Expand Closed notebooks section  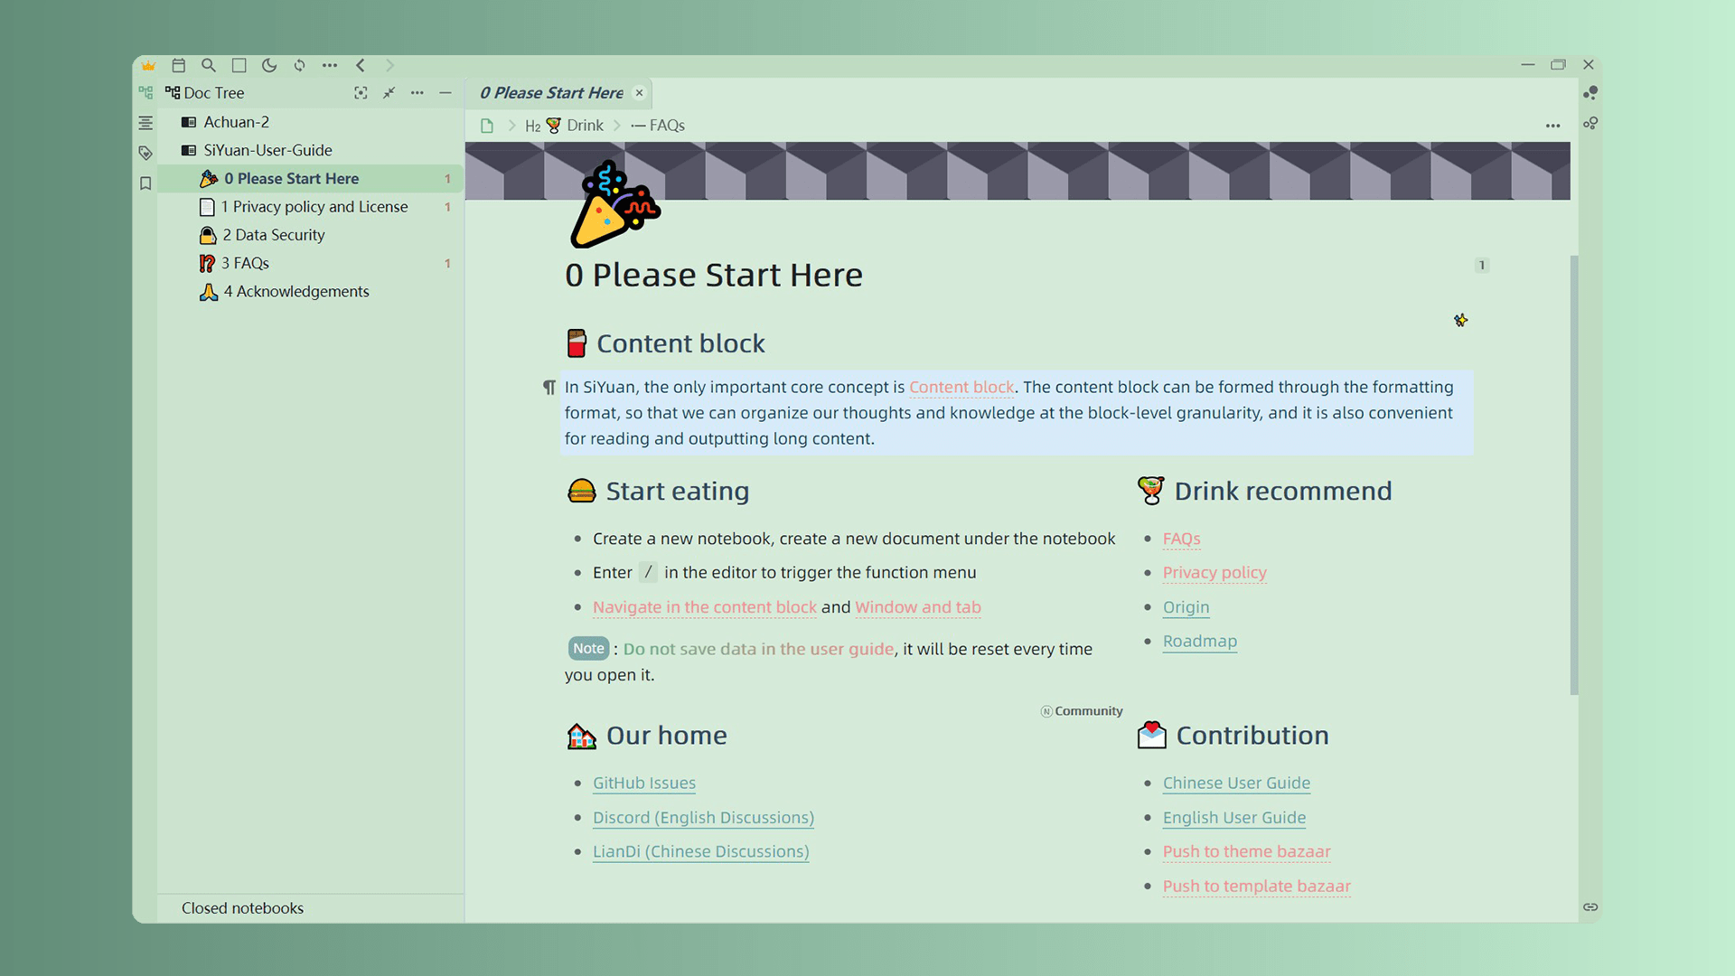tap(242, 908)
